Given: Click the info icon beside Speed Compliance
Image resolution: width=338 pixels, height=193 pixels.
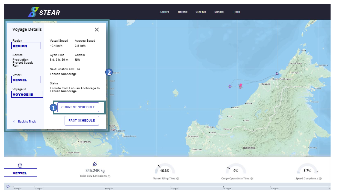Looking at the screenshot, I should click(x=320, y=178).
